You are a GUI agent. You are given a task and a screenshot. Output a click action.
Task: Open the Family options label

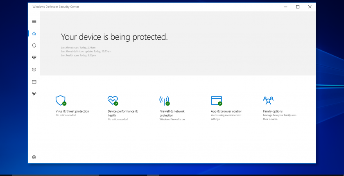(x=273, y=111)
